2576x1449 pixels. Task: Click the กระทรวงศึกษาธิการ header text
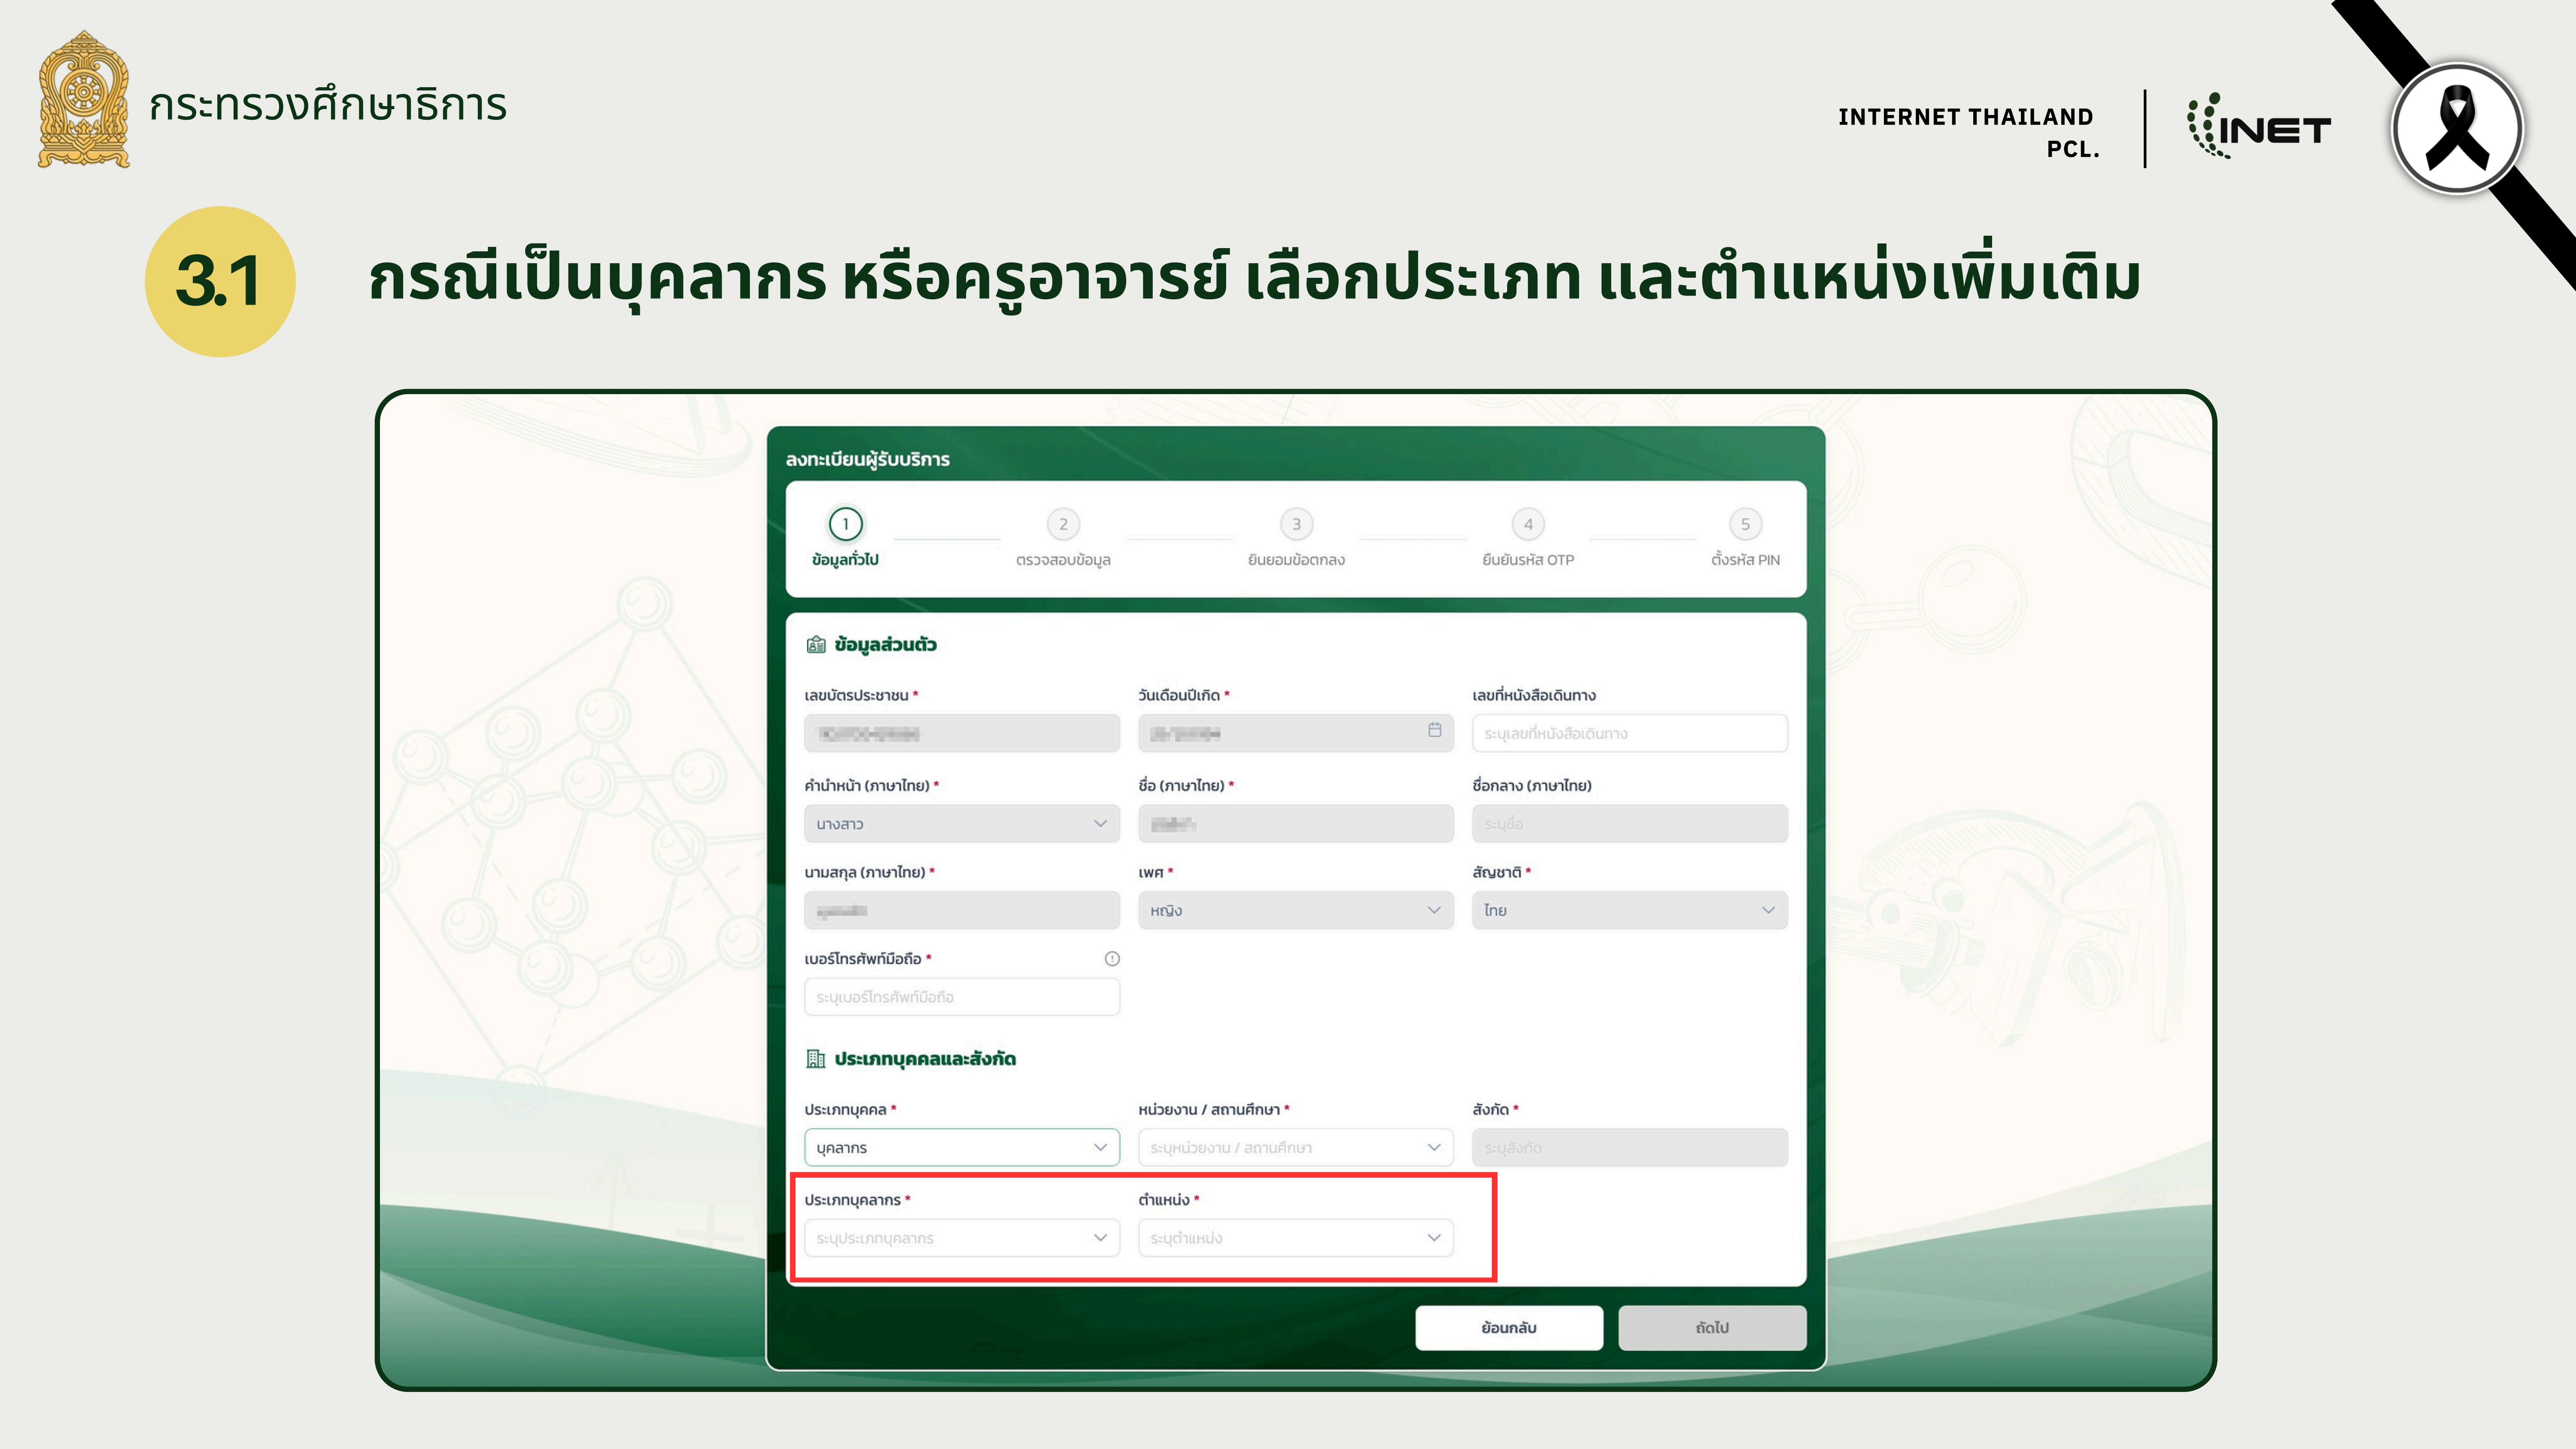pos(328,104)
